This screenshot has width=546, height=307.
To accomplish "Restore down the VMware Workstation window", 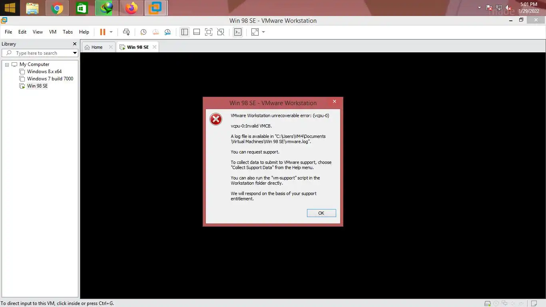I will (521, 20).
